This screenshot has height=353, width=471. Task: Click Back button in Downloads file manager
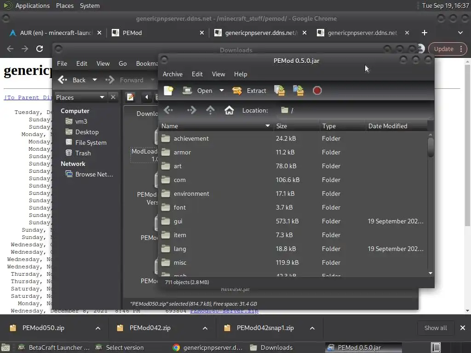coord(72,80)
